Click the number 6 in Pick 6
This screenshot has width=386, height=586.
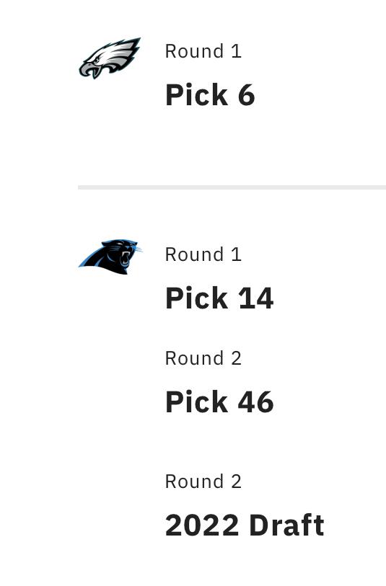tap(247, 95)
